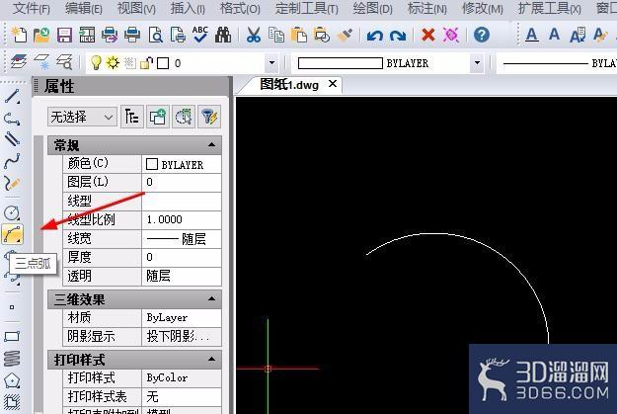The width and height of the screenshot is (617, 414).
Task: Select the Polygon tool in the draw toolbar
Action: (x=12, y=381)
